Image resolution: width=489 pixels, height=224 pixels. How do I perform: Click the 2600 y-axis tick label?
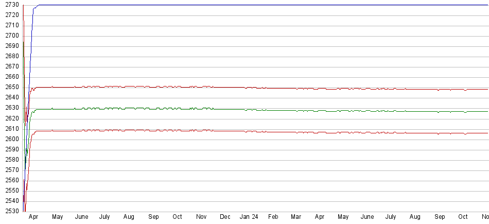point(10,139)
